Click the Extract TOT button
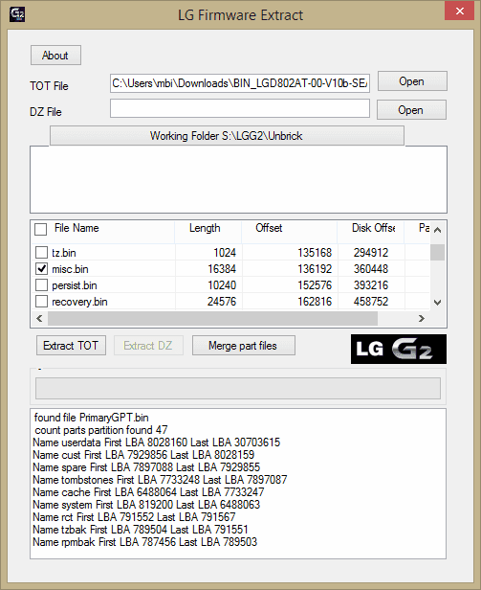 [x=71, y=345]
